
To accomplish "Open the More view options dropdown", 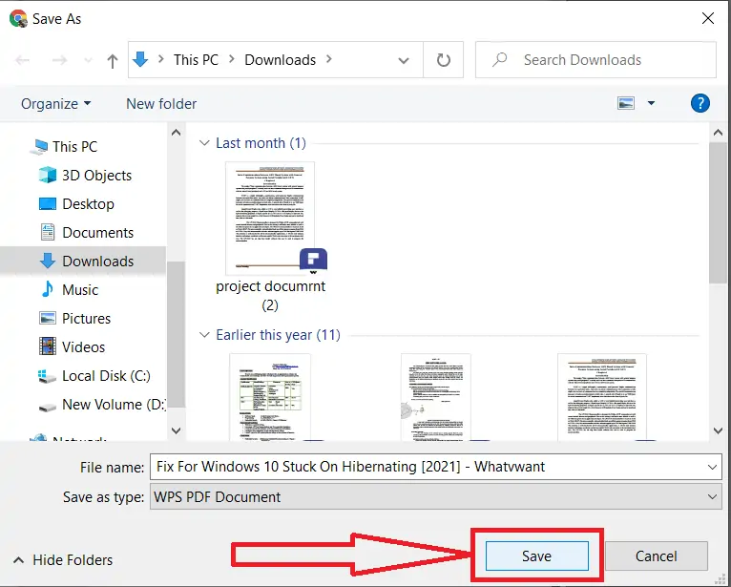I will point(651,103).
